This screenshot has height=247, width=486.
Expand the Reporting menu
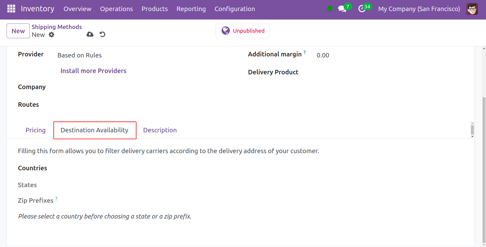click(x=191, y=9)
